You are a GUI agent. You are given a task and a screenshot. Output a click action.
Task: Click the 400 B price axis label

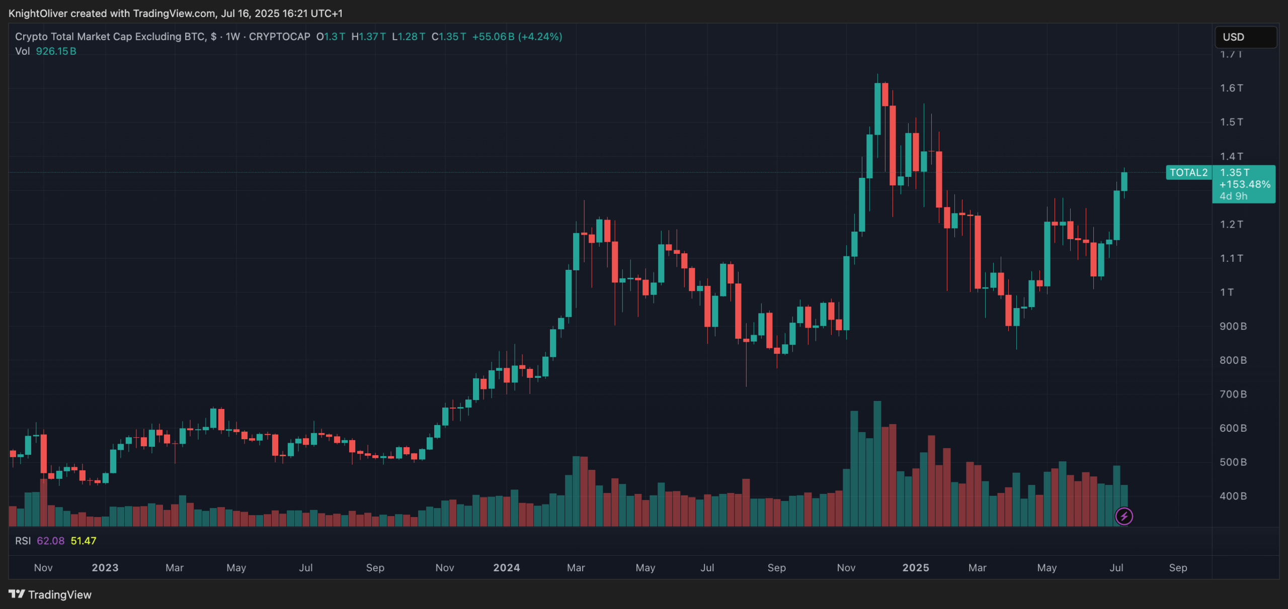point(1233,496)
